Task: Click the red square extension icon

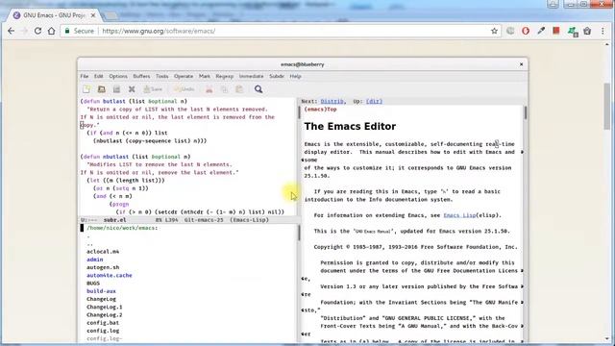Action: click(556, 31)
